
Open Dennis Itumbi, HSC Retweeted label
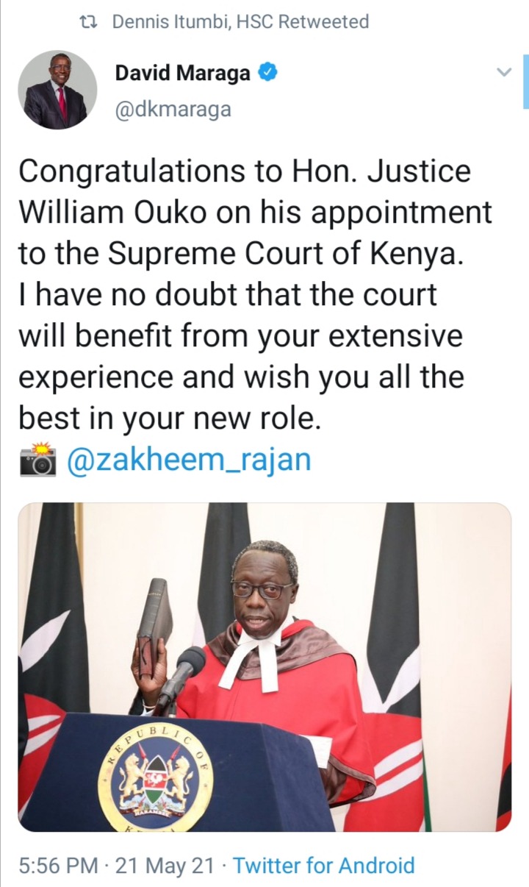(240, 22)
